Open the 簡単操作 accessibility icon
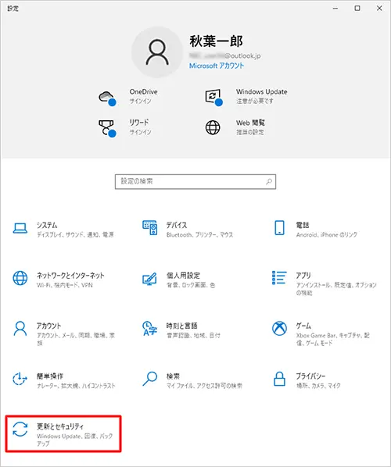 (x=20, y=379)
